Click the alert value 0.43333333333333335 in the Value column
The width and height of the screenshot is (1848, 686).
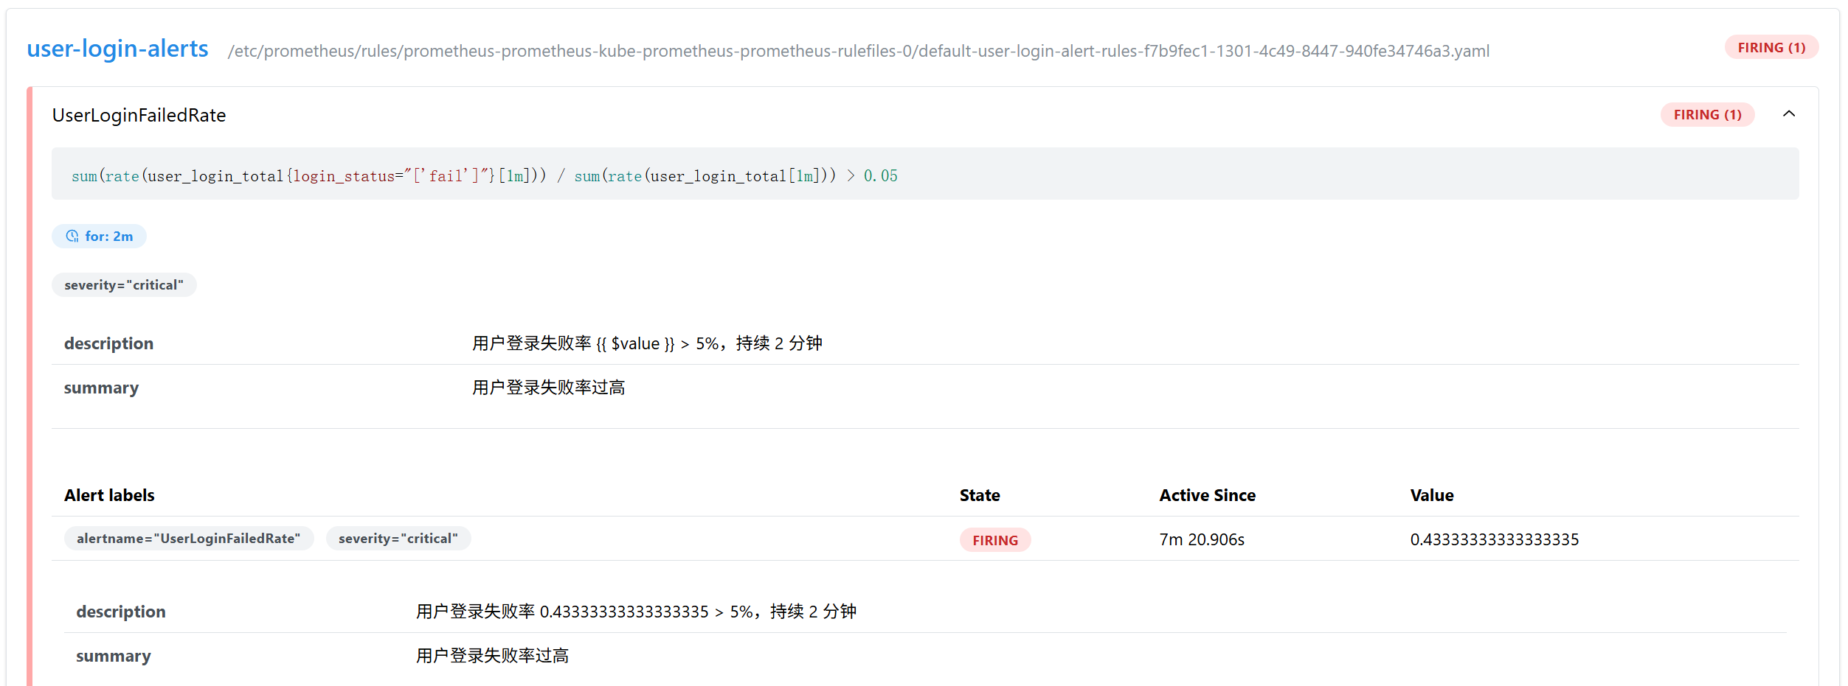(x=1494, y=539)
